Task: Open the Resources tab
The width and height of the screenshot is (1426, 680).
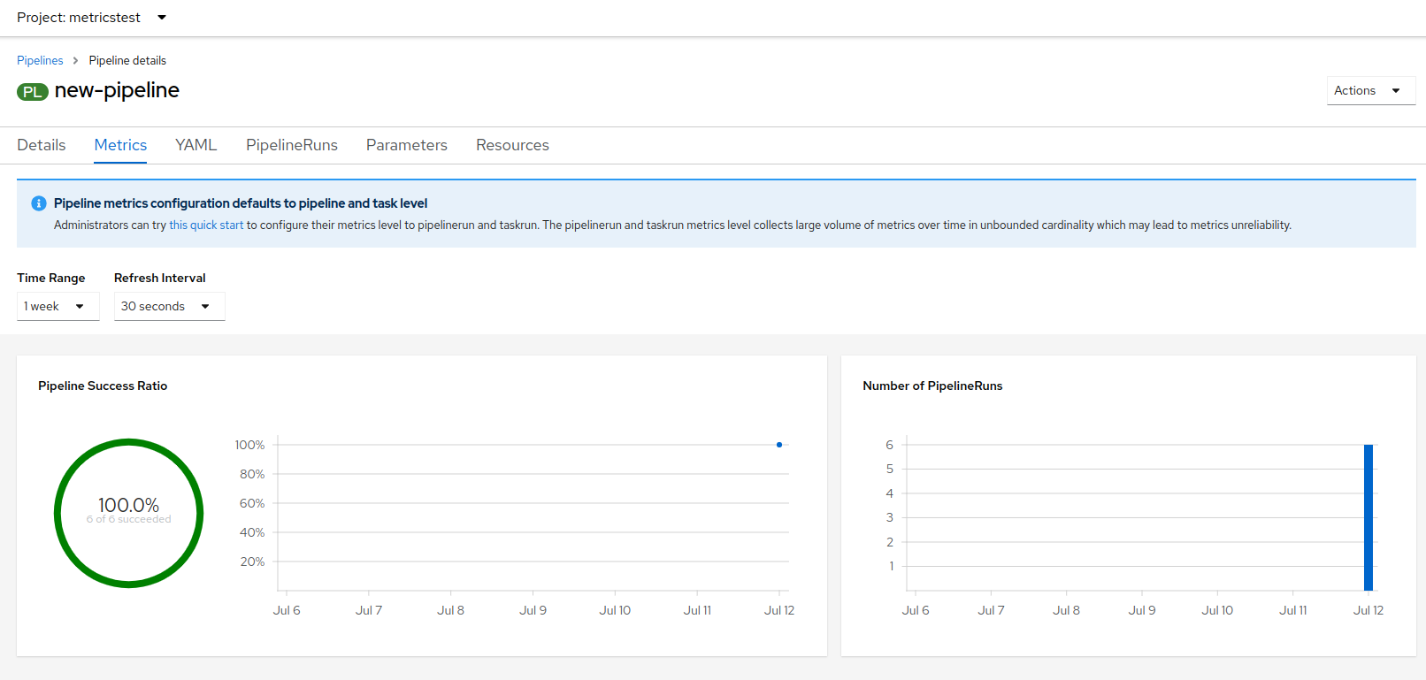Action: [512, 145]
